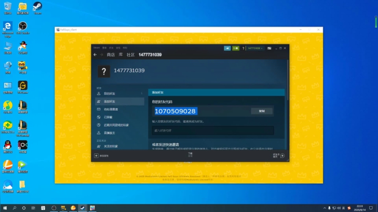The image size is (378, 212).
Task: Open Task View on the taskbar
Action: point(33,208)
